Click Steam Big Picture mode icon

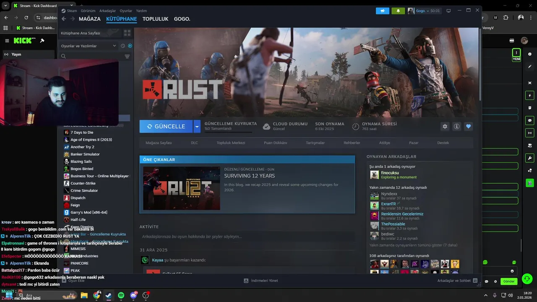pos(448,11)
